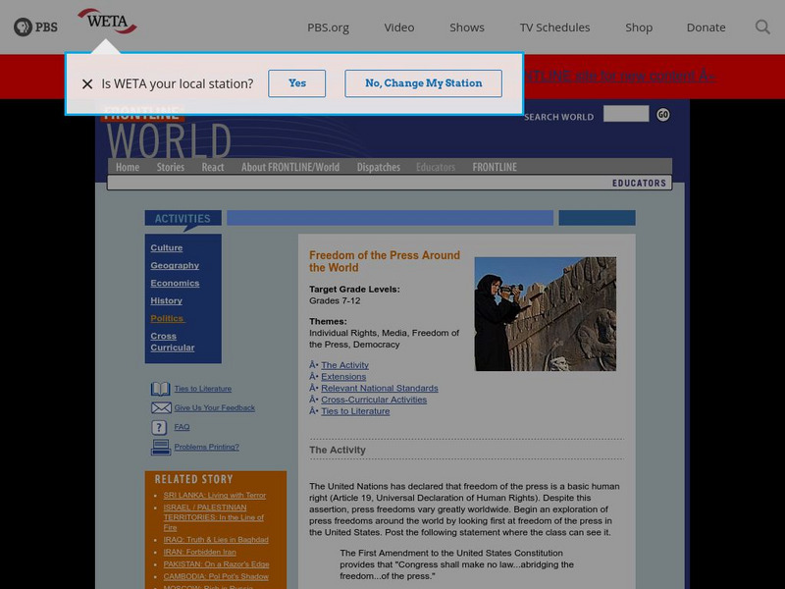
Task: Confirm WETA with the Yes button
Action: pyautogui.click(x=297, y=83)
